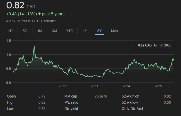Click the 52-wk low label
The height and width of the screenshot is (116, 181).
(130, 102)
